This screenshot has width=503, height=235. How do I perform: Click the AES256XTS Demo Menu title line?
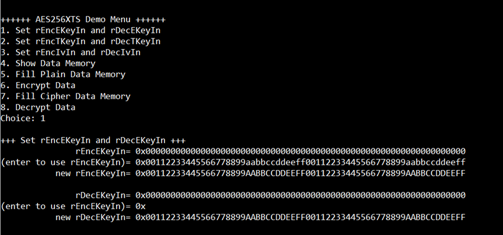coord(83,19)
